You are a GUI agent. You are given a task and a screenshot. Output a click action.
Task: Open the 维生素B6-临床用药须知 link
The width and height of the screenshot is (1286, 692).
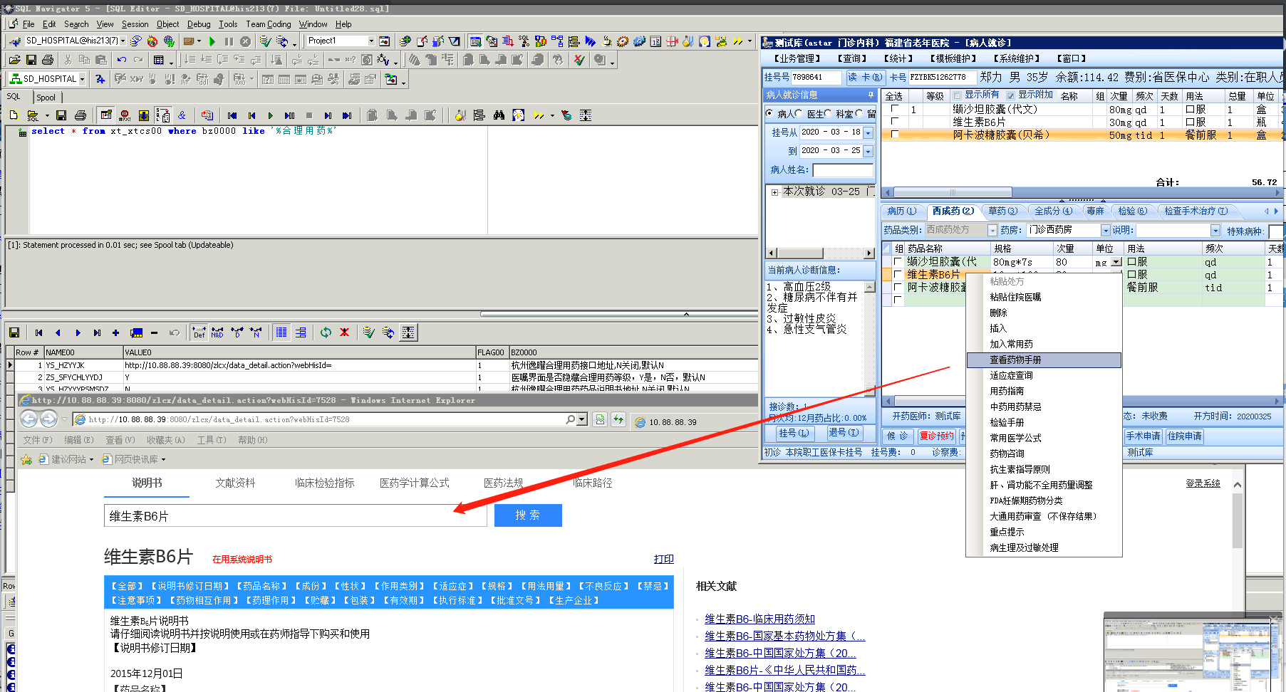click(759, 619)
